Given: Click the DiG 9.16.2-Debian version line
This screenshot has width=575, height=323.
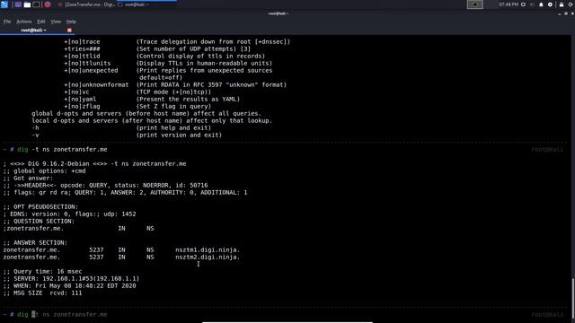Looking at the screenshot, I should [x=94, y=163].
